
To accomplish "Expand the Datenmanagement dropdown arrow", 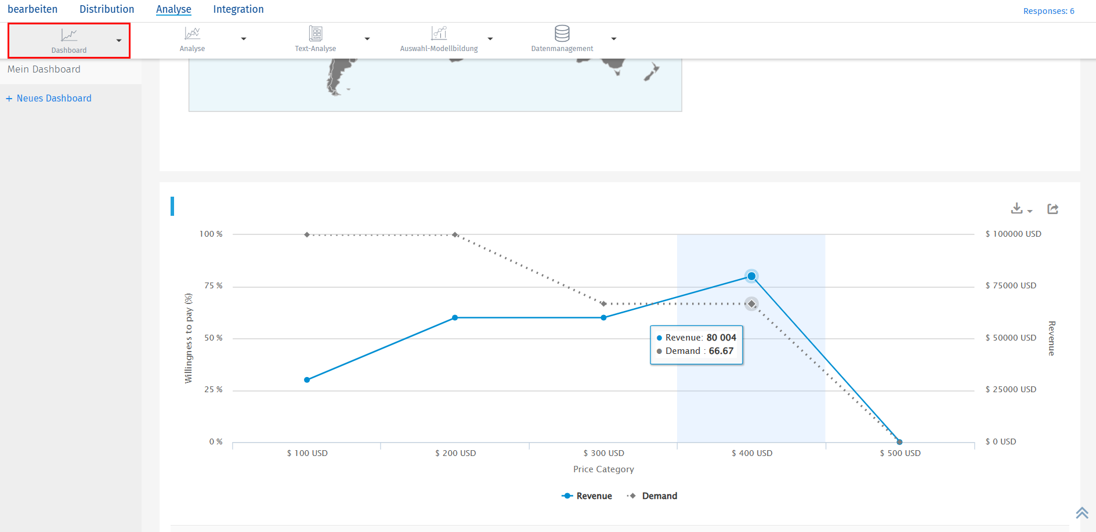I will (x=614, y=39).
